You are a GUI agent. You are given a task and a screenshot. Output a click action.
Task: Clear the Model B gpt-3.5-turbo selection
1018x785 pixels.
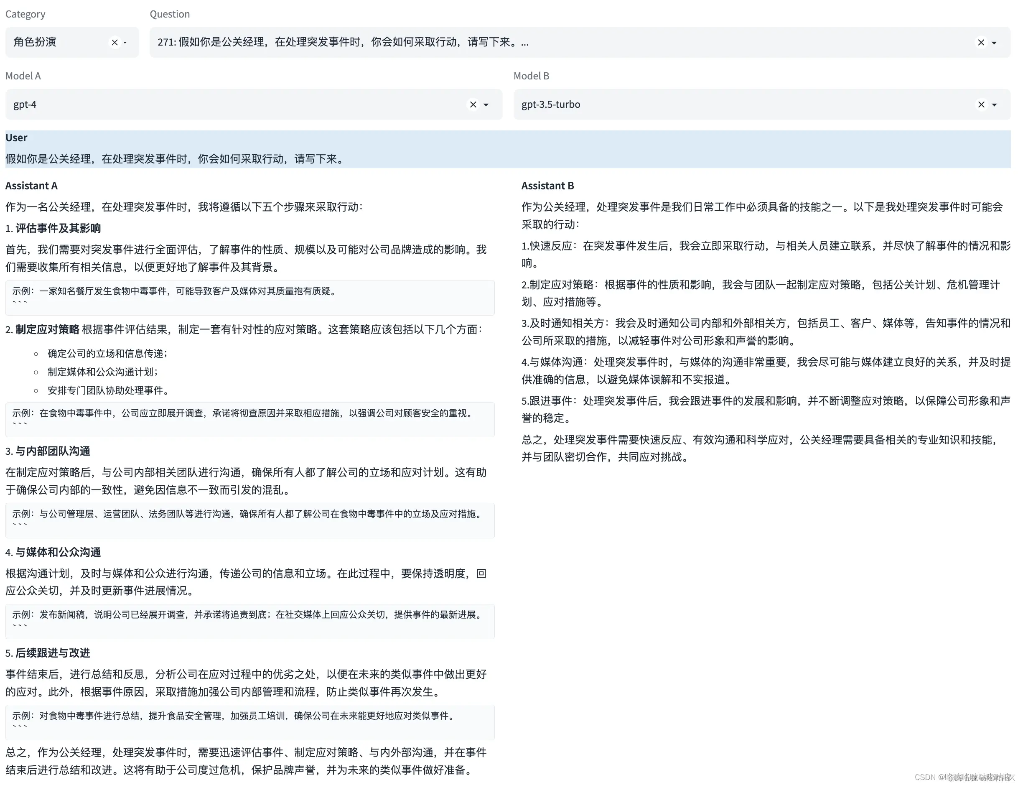click(x=981, y=104)
